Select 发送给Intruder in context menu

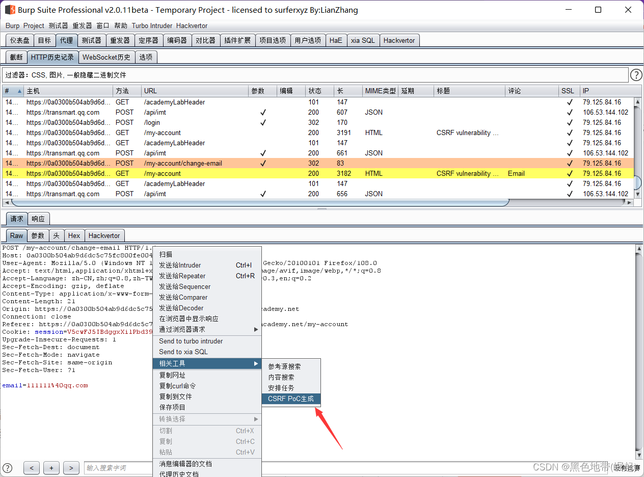[207, 265]
